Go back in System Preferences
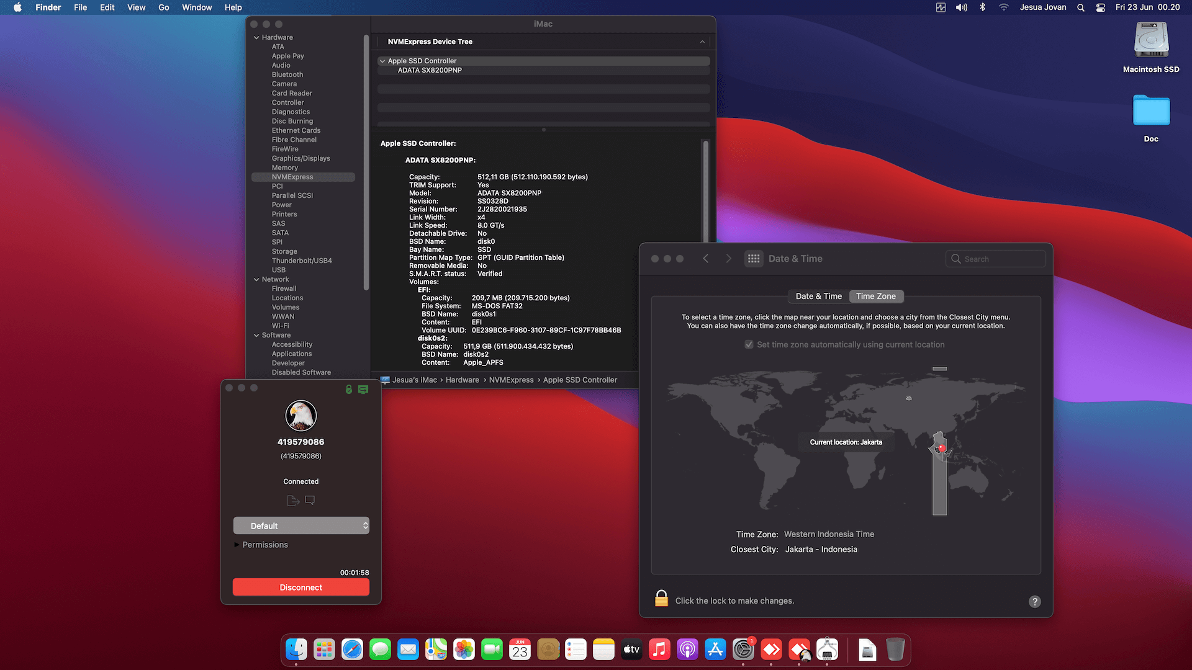This screenshot has height=670, width=1192. [x=706, y=259]
